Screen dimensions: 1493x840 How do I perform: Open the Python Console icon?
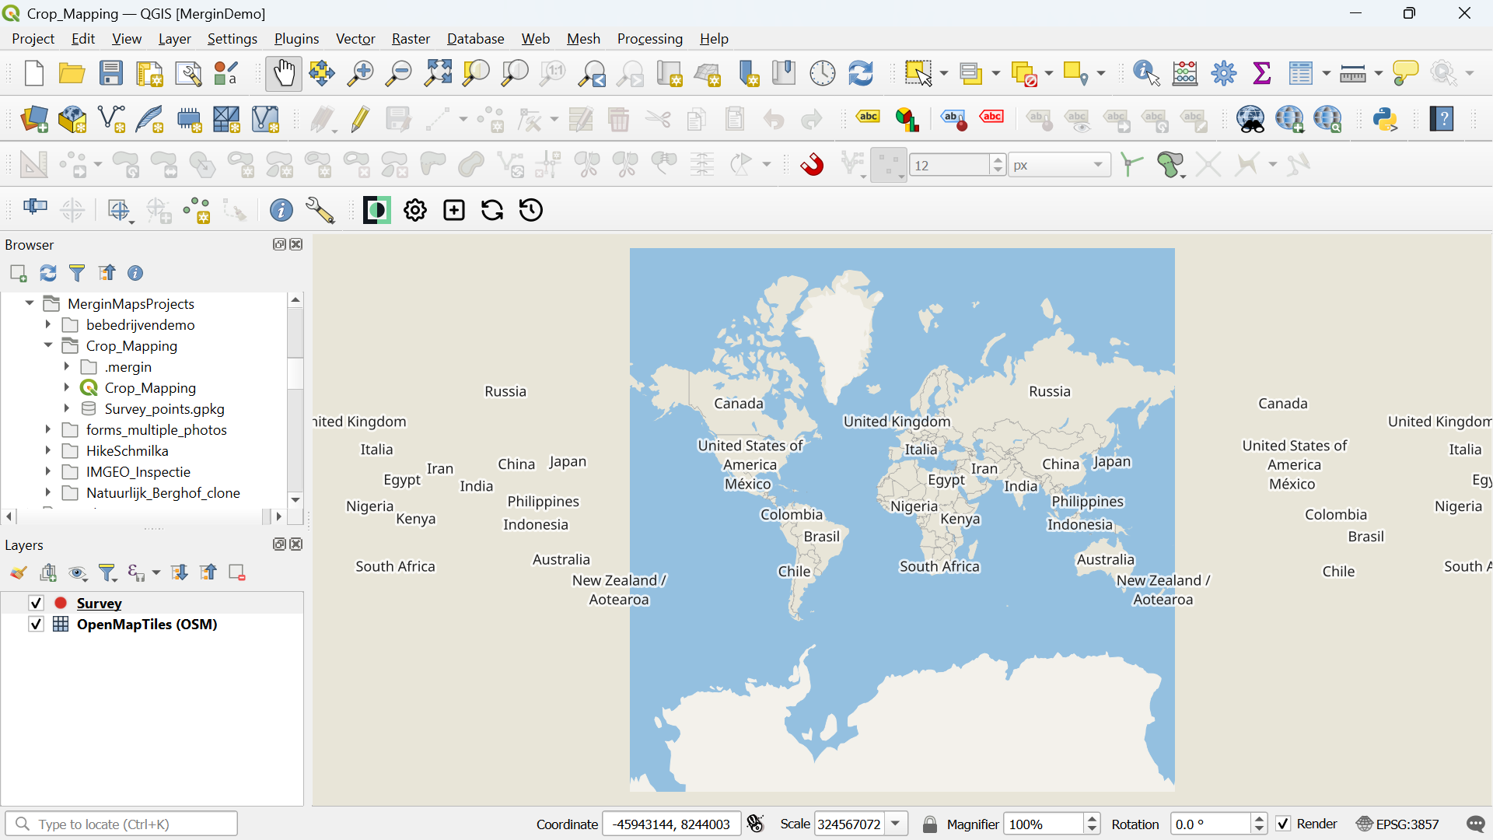(x=1385, y=120)
